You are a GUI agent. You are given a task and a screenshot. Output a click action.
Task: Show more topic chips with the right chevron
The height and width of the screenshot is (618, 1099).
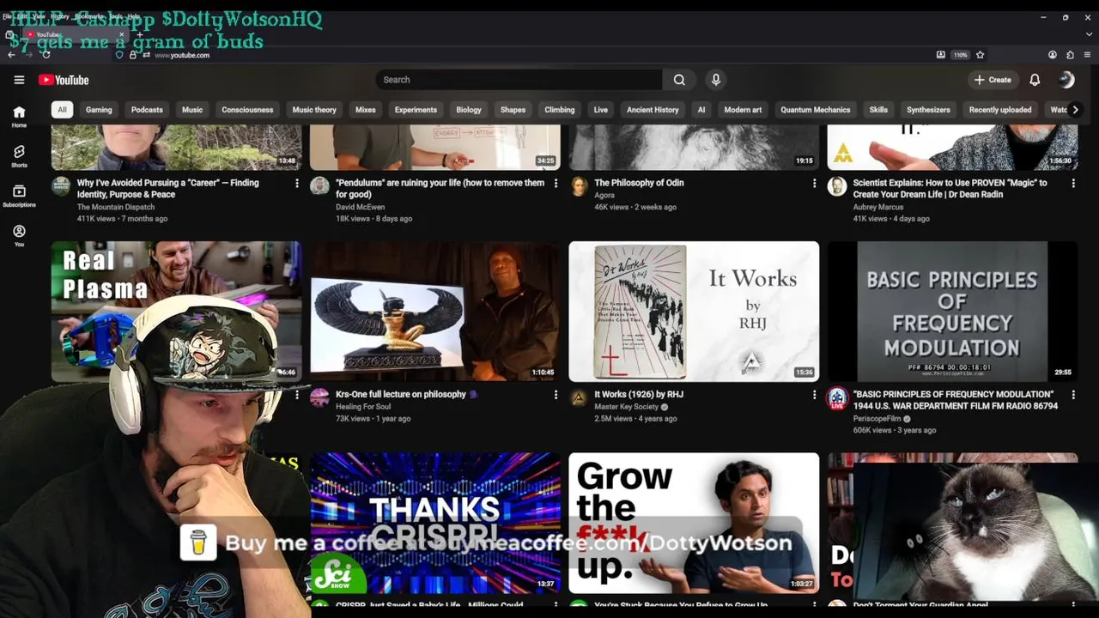click(x=1075, y=110)
